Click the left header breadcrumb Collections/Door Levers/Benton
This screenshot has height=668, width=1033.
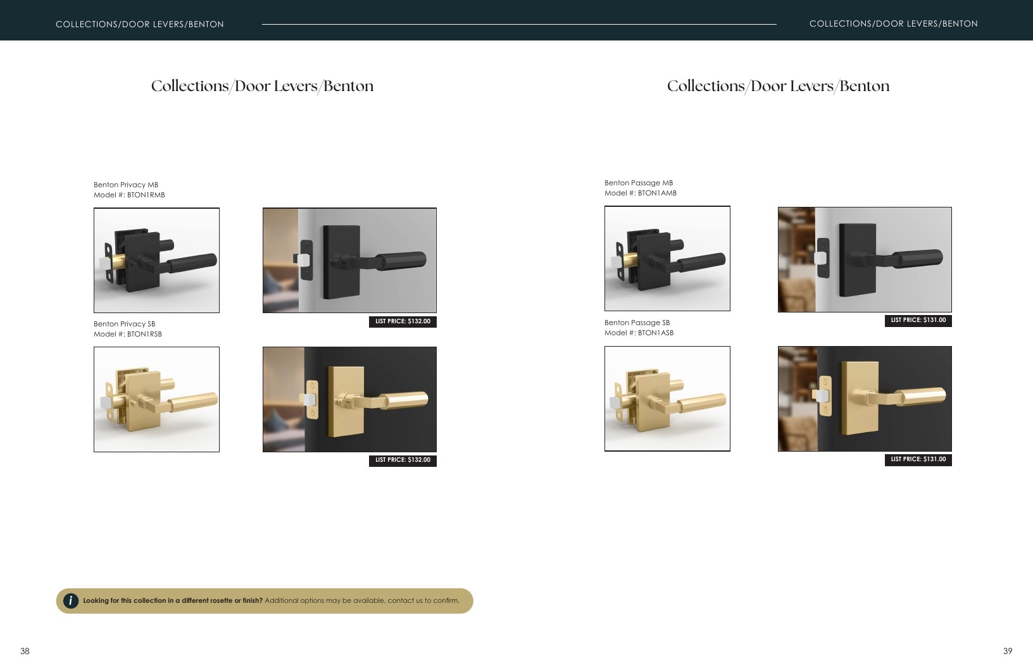pyautogui.click(x=140, y=24)
